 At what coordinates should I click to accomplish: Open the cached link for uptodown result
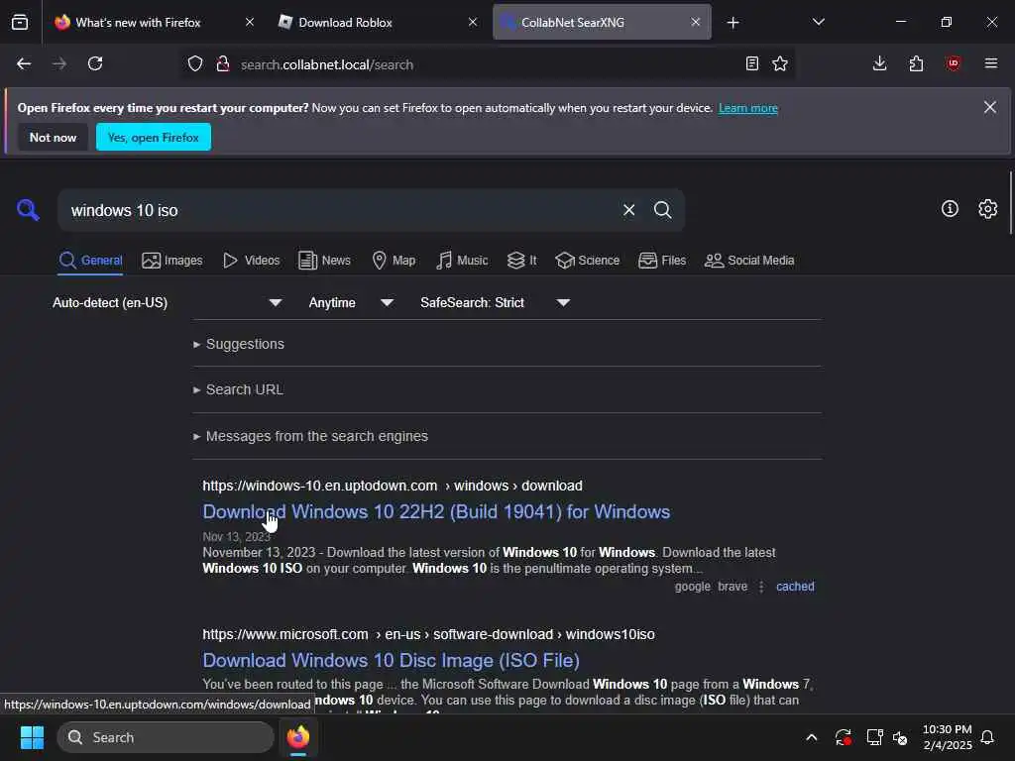[x=795, y=587]
